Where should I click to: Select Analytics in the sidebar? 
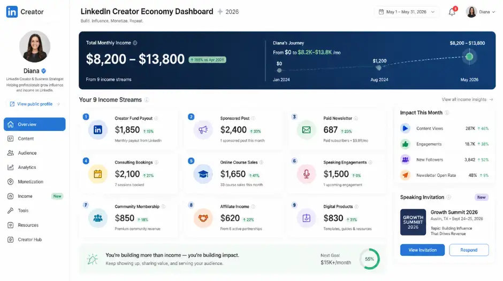click(35, 167)
